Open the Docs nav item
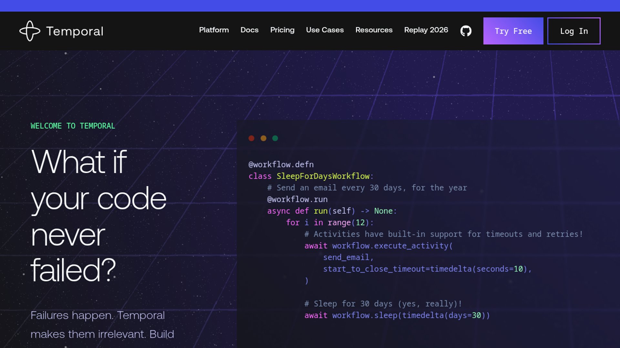The height and width of the screenshot is (348, 620). coord(249,30)
